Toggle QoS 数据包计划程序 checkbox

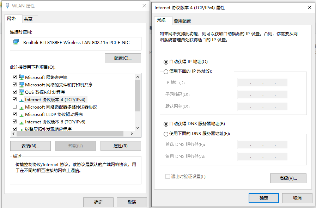(x=14, y=92)
